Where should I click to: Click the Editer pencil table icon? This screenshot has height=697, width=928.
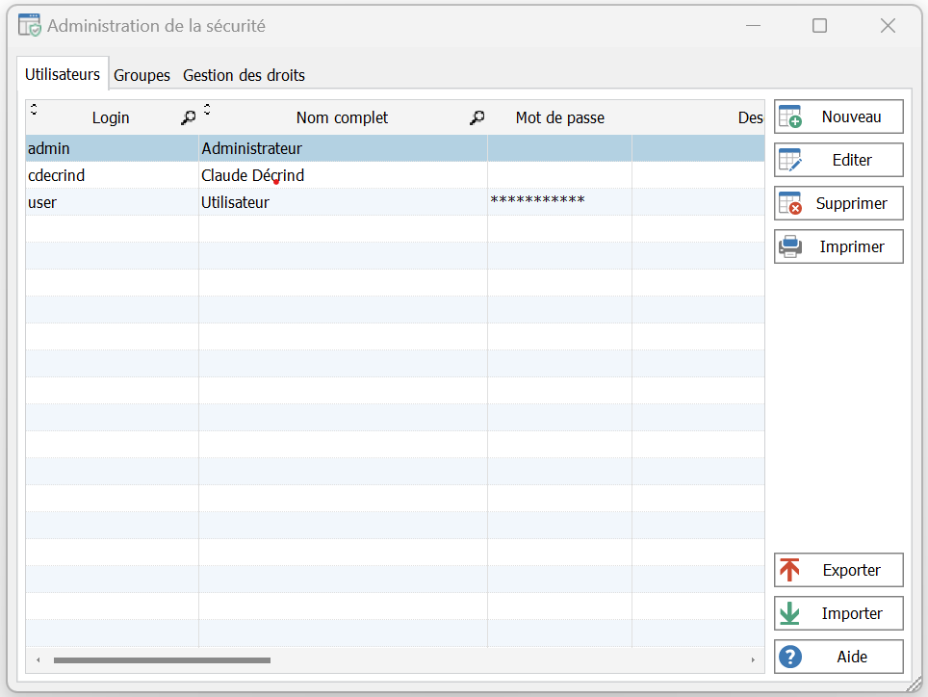[x=789, y=161]
